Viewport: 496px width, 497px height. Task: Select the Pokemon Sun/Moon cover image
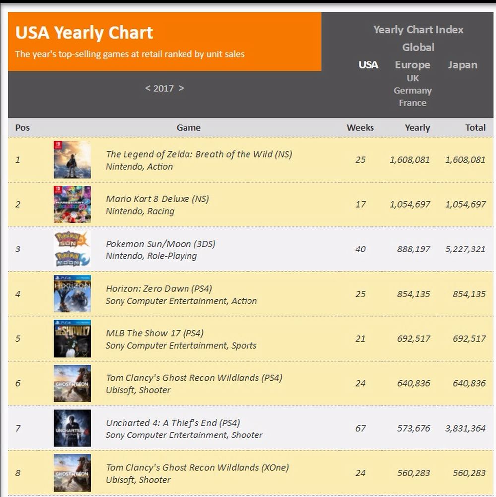(72, 249)
